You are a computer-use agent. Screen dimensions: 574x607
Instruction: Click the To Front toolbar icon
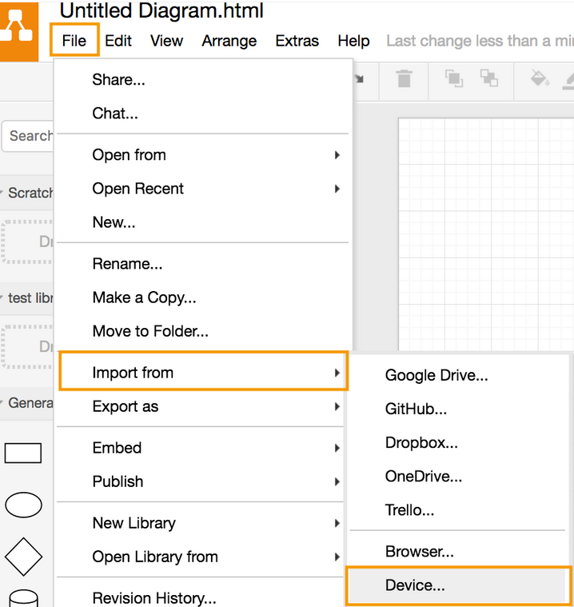pyautogui.click(x=454, y=78)
